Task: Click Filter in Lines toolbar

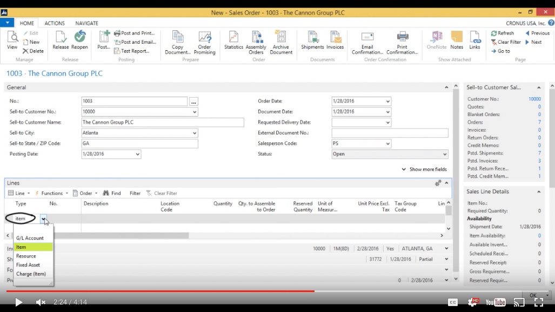Action: [x=135, y=193]
